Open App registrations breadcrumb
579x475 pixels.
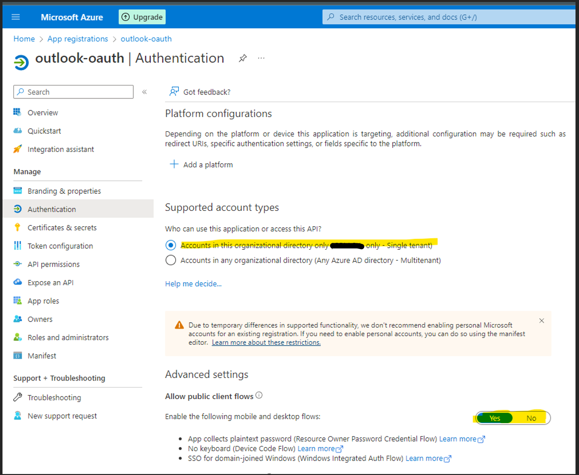point(77,39)
